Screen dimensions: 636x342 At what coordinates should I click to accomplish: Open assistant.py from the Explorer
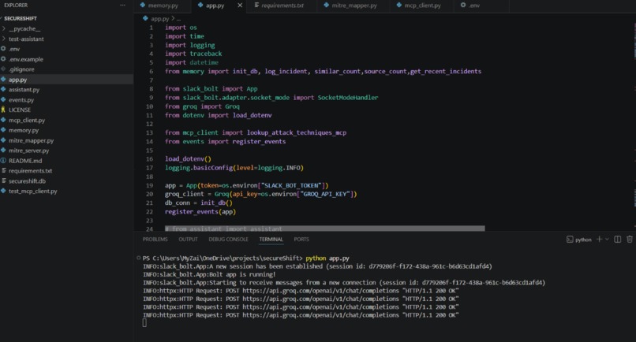pyautogui.click(x=24, y=90)
